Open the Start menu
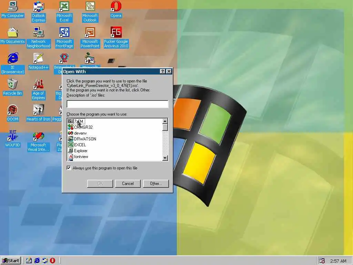Image resolution: width=353 pixels, height=265 pixels. click(11, 261)
